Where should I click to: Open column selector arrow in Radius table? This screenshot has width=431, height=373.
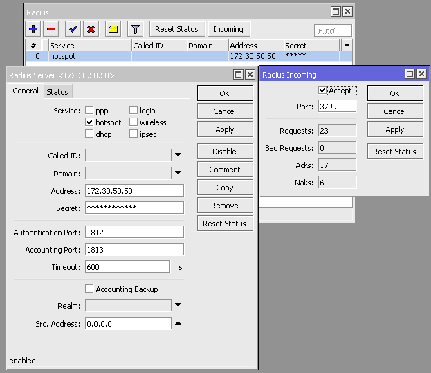pos(347,46)
